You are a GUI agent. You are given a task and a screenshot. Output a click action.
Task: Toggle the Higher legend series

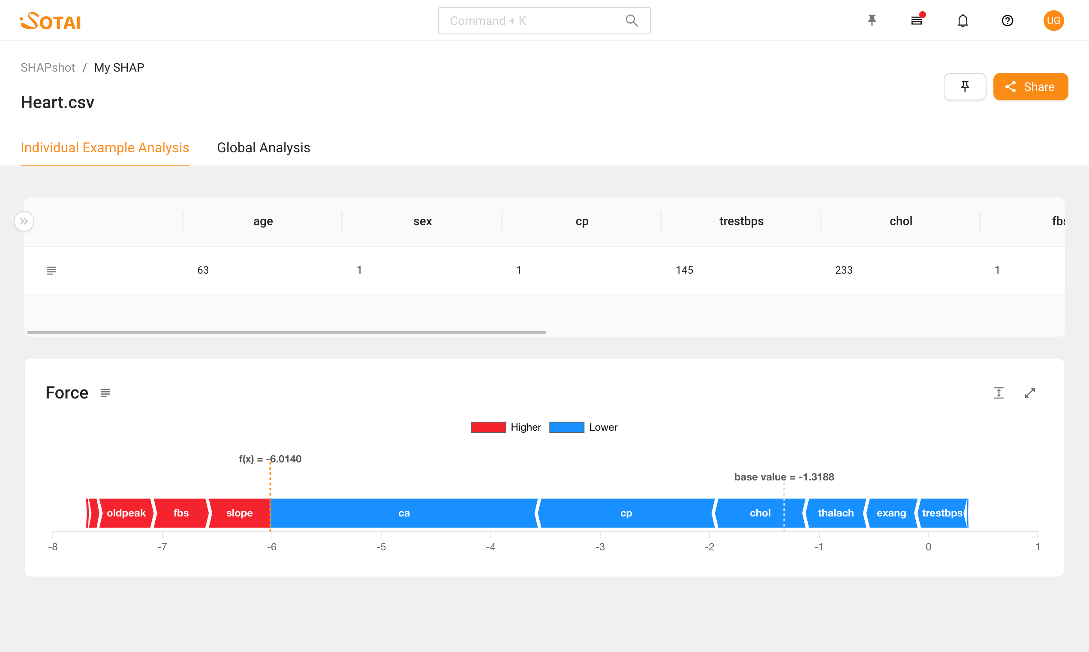pyautogui.click(x=488, y=427)
